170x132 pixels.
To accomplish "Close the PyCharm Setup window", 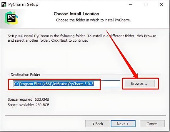I will tap(161, 4).
